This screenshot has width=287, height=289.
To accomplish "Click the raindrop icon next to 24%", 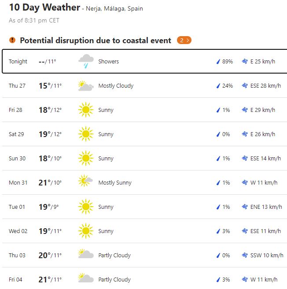I will coord(217,86).
